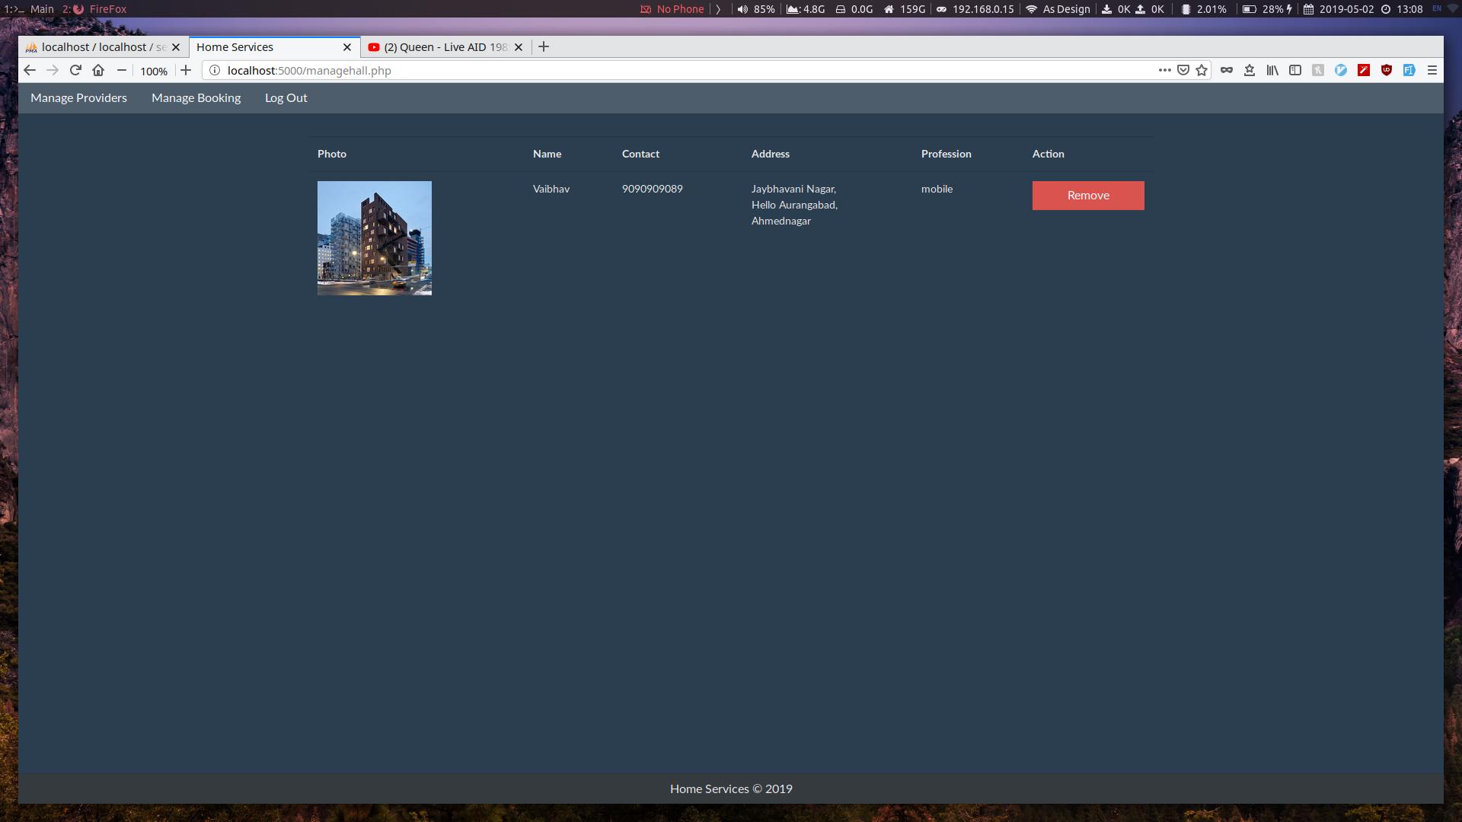Click the Log Out link
This screenshot has width=1462, height=822.
pyautogui.click(x=286, y=97)
